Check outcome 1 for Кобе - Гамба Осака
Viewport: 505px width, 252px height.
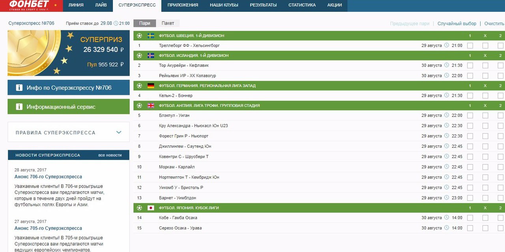[x=470, y=218]
